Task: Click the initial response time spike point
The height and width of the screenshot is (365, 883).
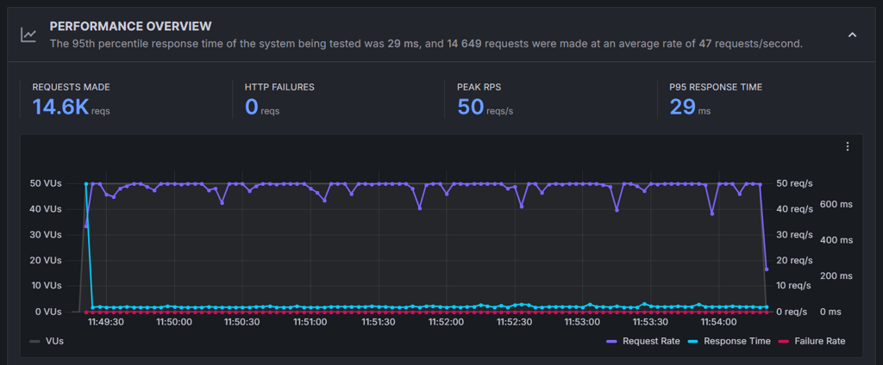Action: pyautogui.click(x=86, y=184)
